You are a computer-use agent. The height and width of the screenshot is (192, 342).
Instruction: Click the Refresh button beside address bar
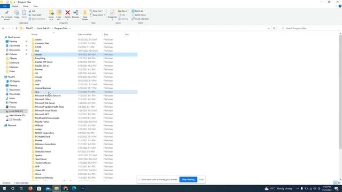pyautogui.click(x=274, y=28)
